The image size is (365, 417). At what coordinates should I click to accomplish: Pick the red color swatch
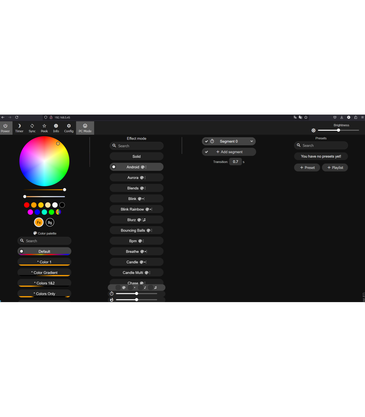[x=27, y=205]
